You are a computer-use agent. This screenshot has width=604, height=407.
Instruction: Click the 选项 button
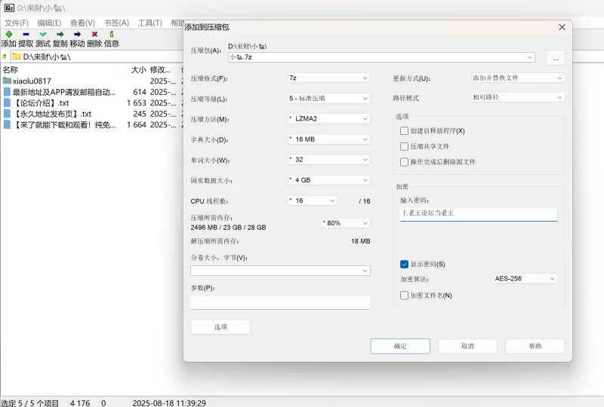(x=220, y=327)
